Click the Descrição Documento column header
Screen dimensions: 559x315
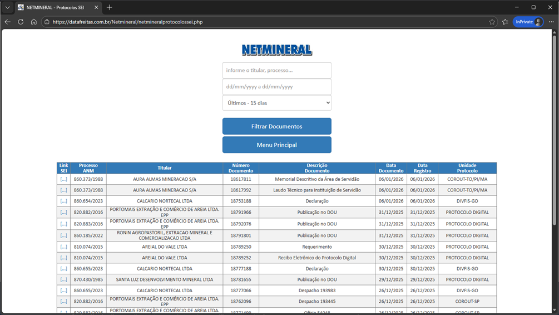(317, 168)
